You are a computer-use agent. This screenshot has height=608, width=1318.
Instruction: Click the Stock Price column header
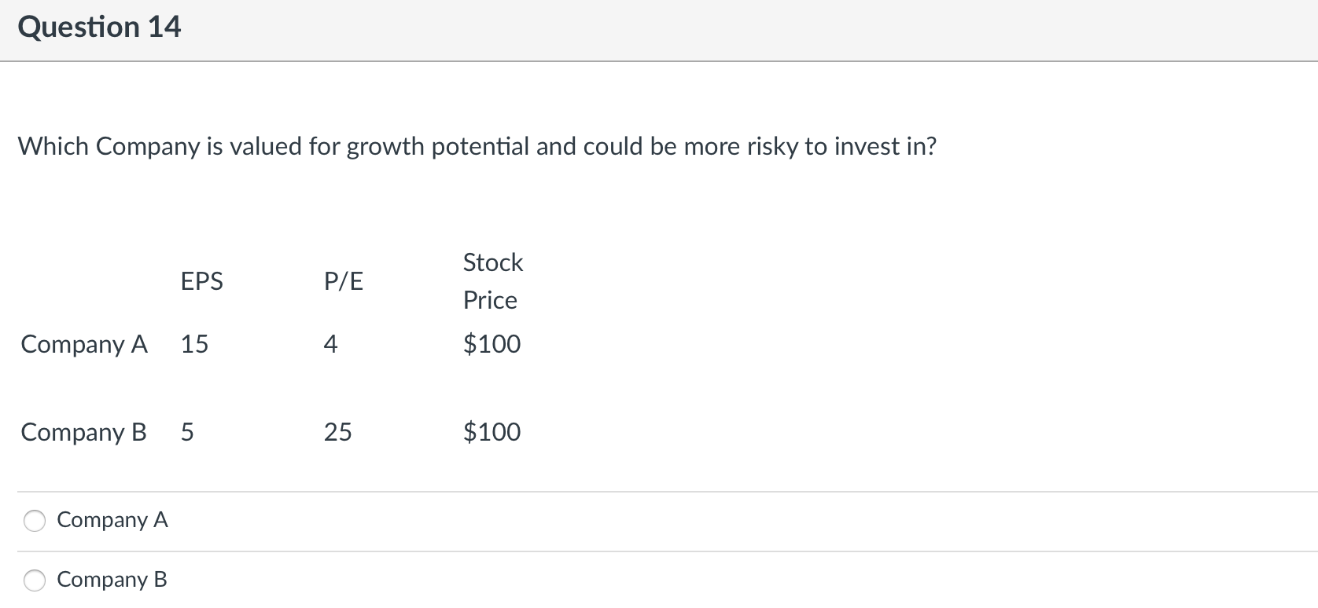point(491,280)
